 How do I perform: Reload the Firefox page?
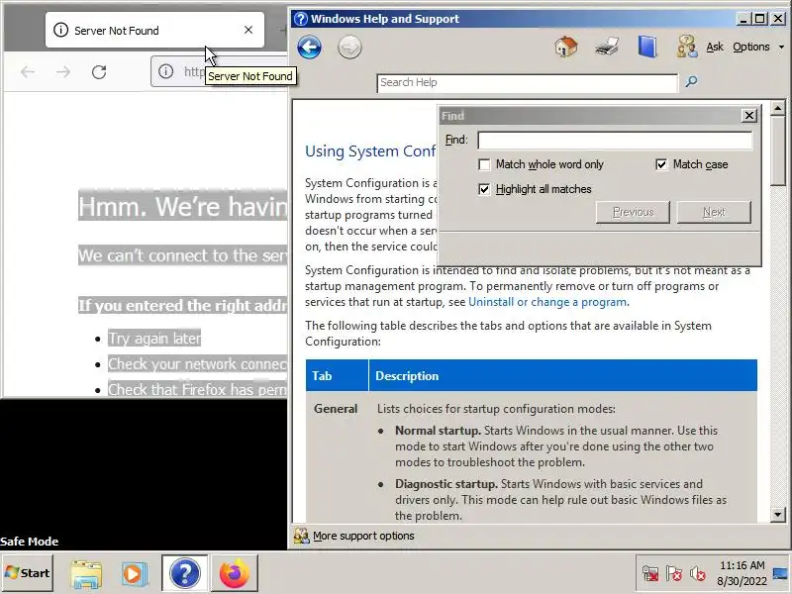point(99,72)
